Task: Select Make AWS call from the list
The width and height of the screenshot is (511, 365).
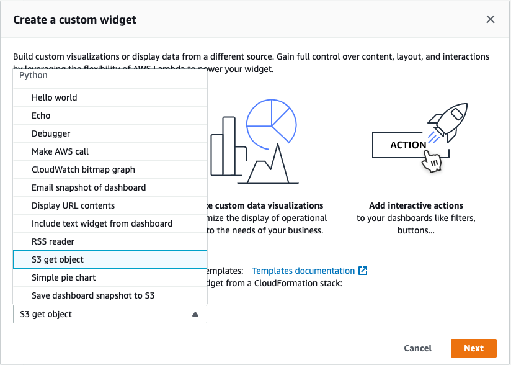Action: point(61,151)
